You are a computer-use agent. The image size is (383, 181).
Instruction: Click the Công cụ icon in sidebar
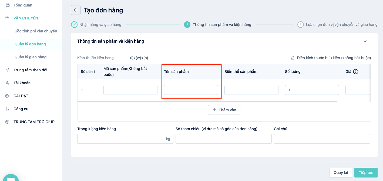7,109
